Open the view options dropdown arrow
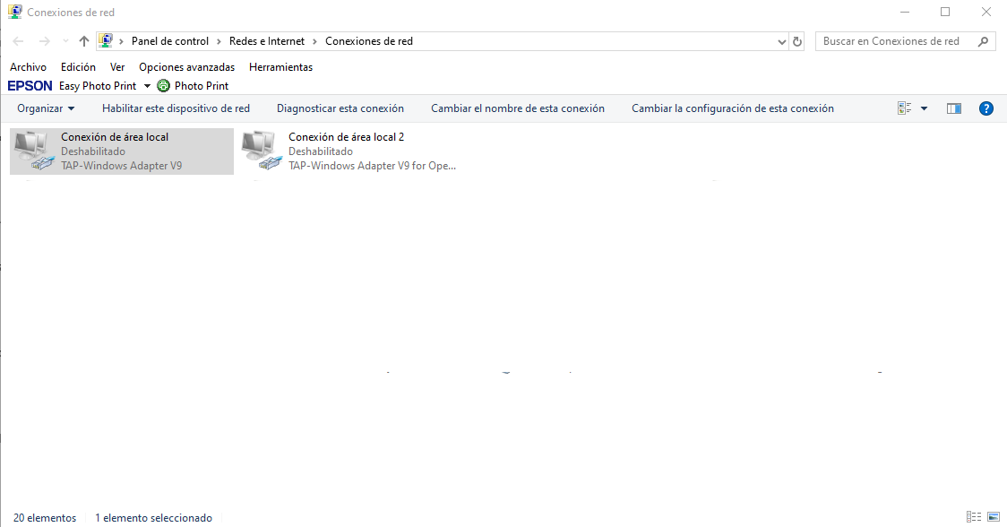 click(x=924, y=108)
